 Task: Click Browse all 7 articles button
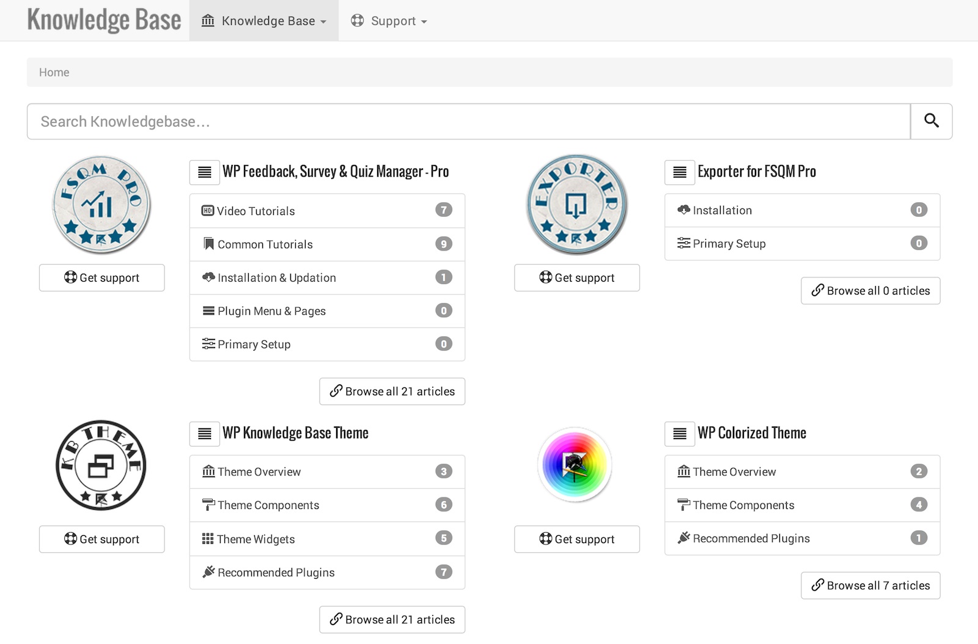click(x=870, y=585)
